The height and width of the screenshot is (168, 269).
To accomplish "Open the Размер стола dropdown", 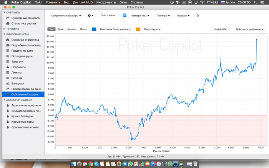I will (x=140, y=15).
